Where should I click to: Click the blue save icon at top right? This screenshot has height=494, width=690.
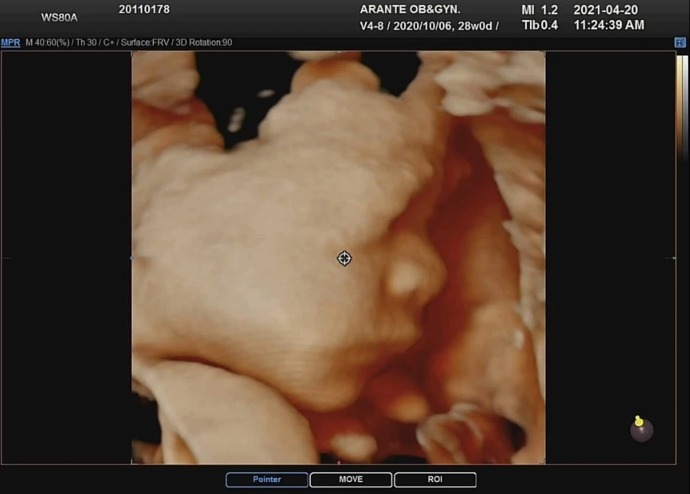680,43
